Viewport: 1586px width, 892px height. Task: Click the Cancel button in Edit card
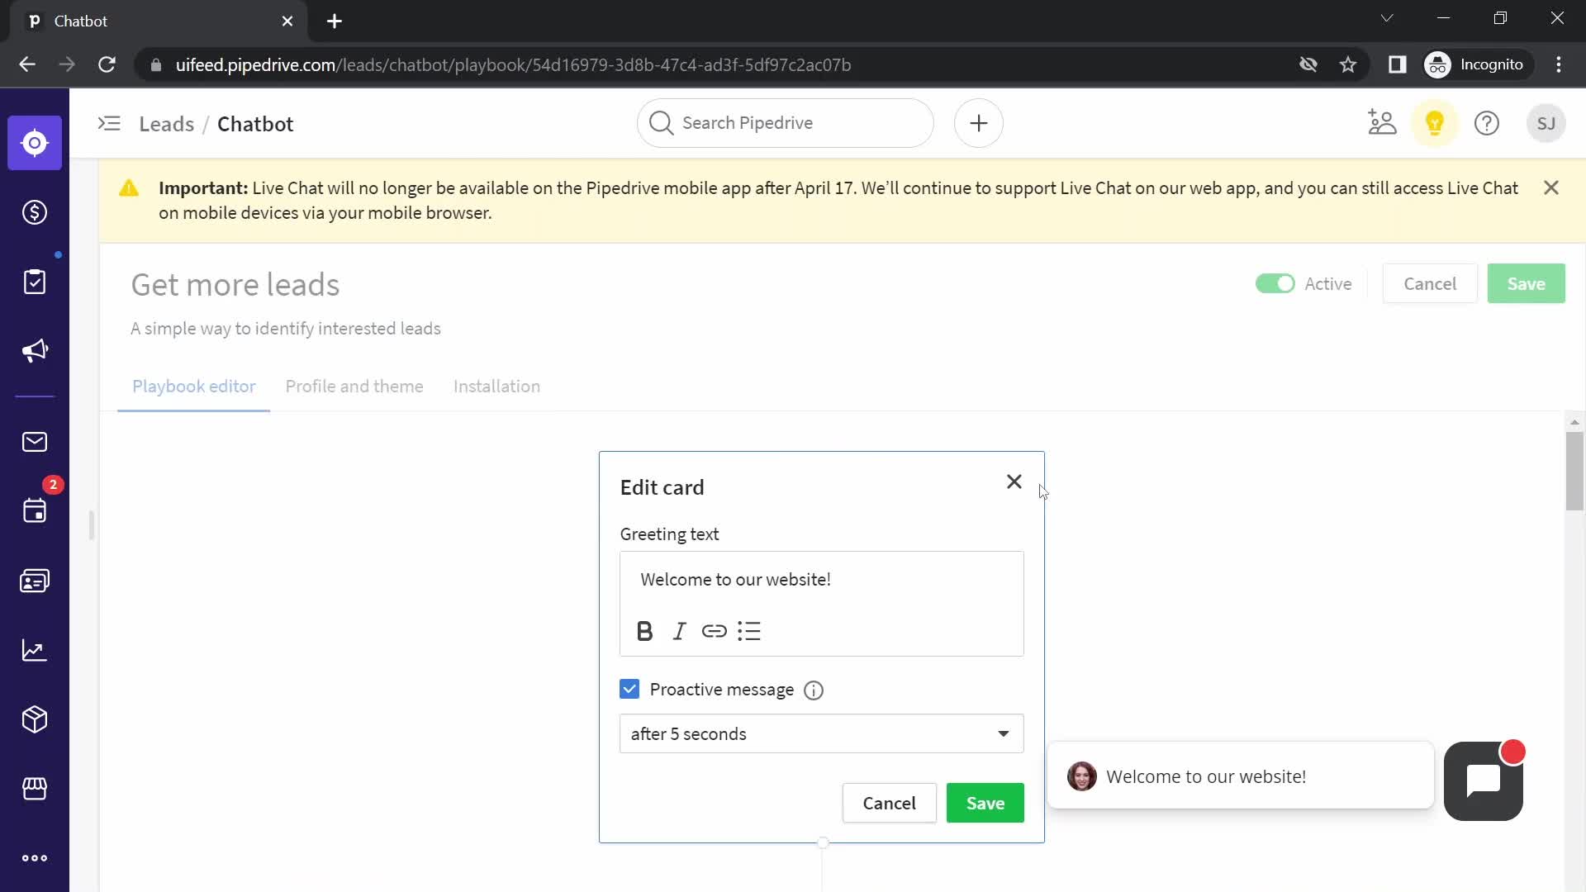pos(889,803)
